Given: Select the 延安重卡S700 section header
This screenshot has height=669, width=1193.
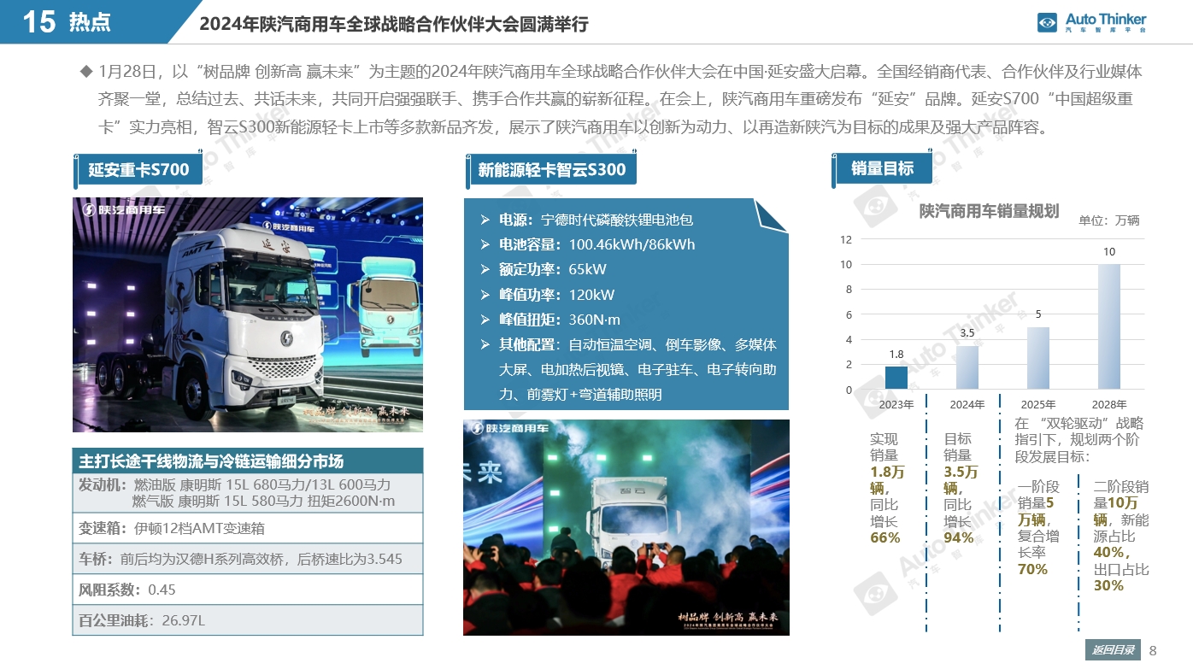Looking at the screenshot, I should (138, 169).
